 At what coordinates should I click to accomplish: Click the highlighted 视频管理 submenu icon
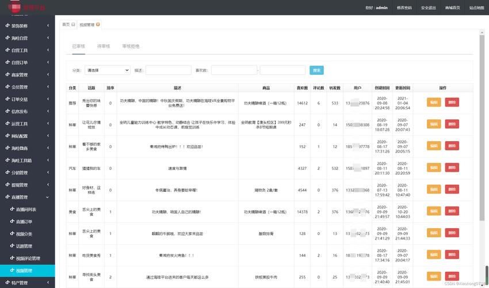(12, 270)
